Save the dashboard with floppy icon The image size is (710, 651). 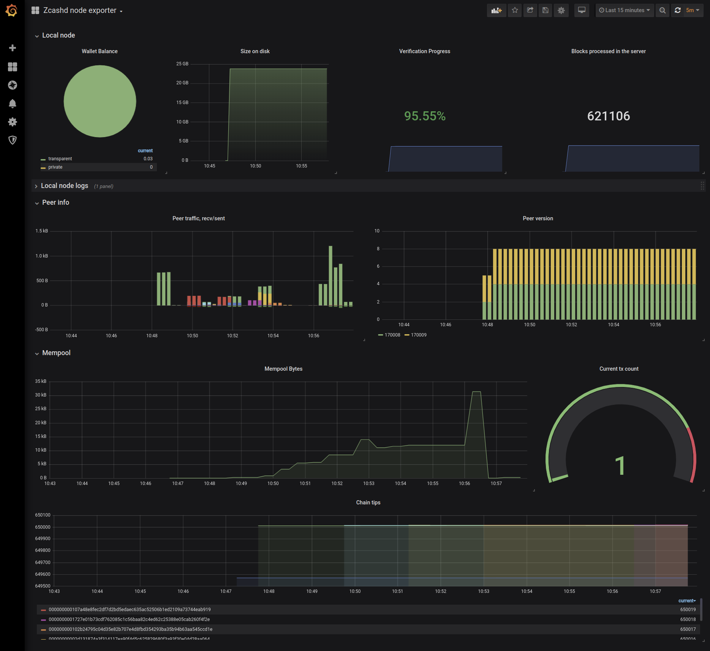tap(545, 10)
